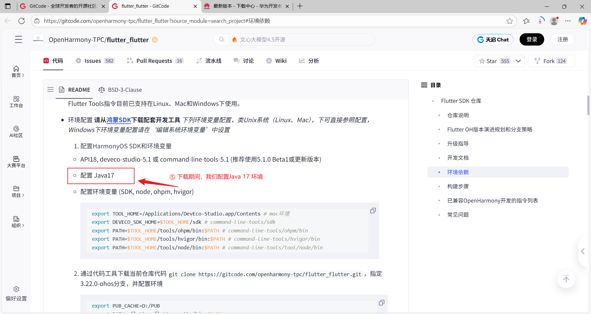Image resolution: width=591 pixels, height=314 pixels.
Task: Click the 注册 register button
Action: coord(562,39)
